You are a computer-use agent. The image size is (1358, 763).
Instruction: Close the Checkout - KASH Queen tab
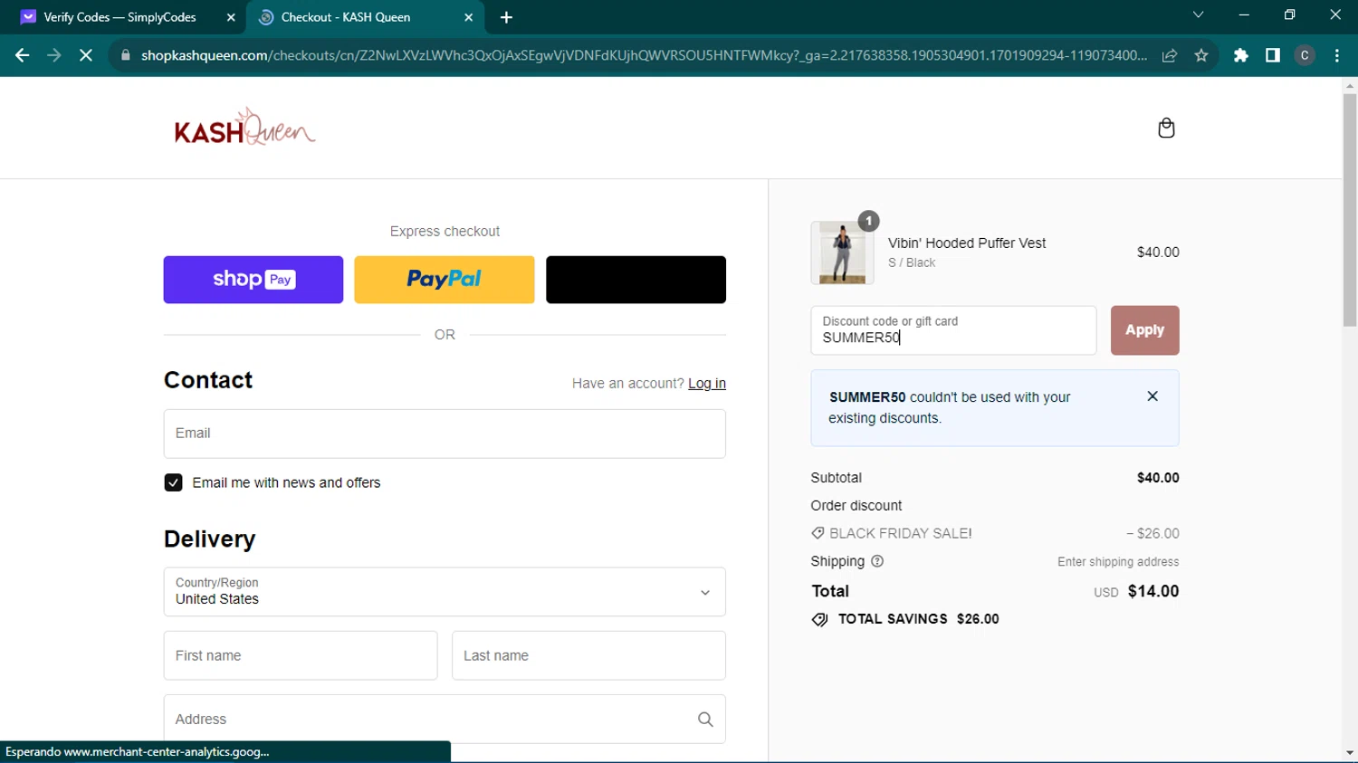pyautogui.click(x=469, y=17)
